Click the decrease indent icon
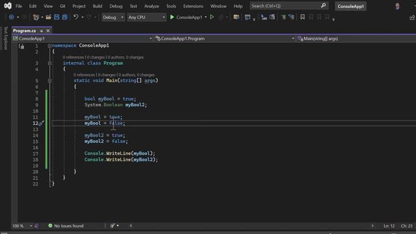416x234 pixels. click(x=264, y=18)
